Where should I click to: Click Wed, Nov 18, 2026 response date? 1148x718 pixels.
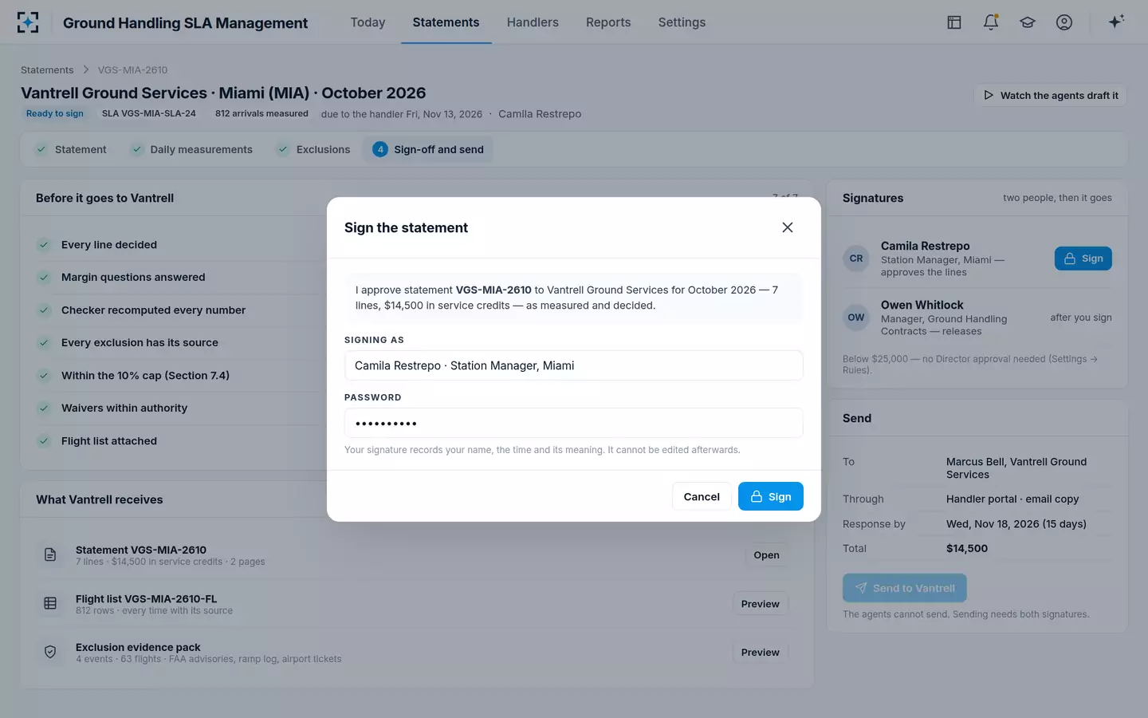pyautogui.click(x=1016, y=524)
